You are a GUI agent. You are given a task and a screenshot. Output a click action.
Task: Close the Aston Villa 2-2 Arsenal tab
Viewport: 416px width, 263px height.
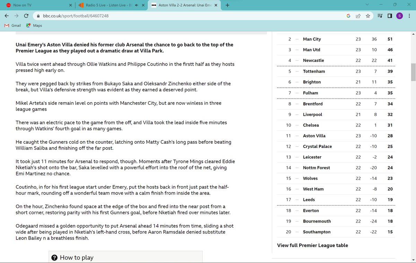(216, 5)
